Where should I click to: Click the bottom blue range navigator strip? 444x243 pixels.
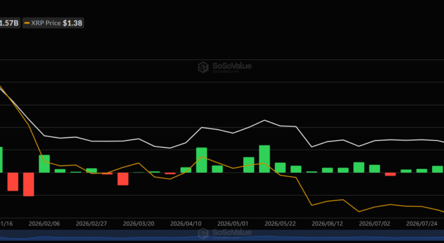click(x=222, y=235)
